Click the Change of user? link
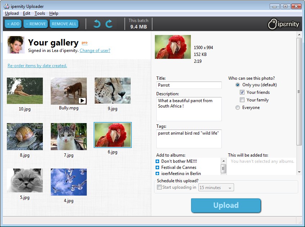The height and width of the screenshot is (227, 305). click(x=95, y=51)
